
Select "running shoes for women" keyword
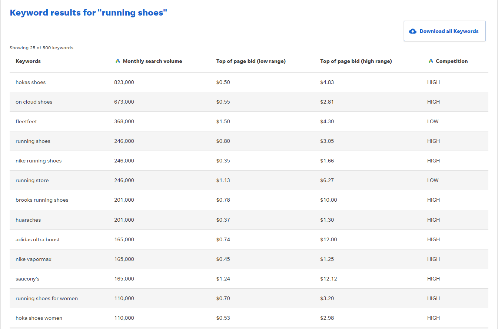[47, 298]
